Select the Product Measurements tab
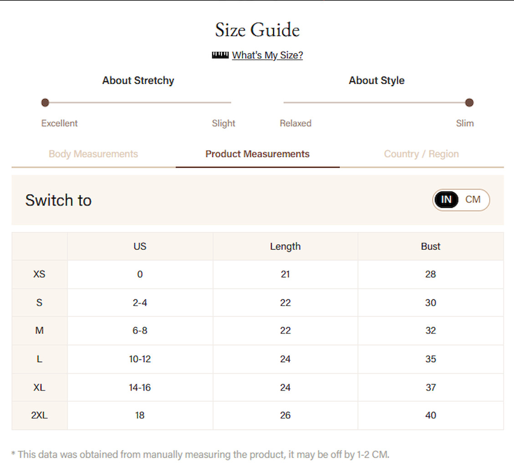 257,154
